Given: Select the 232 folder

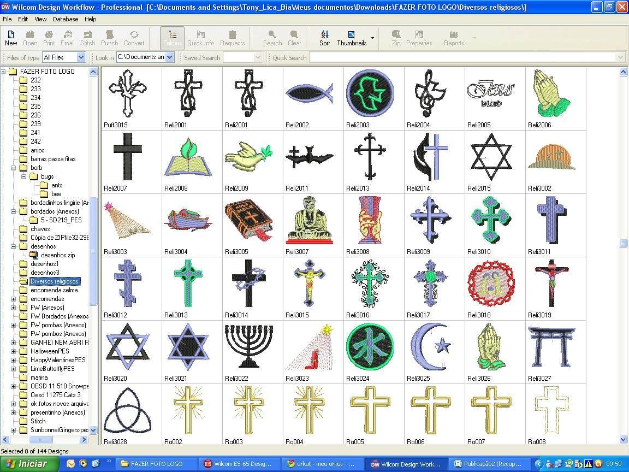Looking at the screenshot, I should click(x=35, y=80).
